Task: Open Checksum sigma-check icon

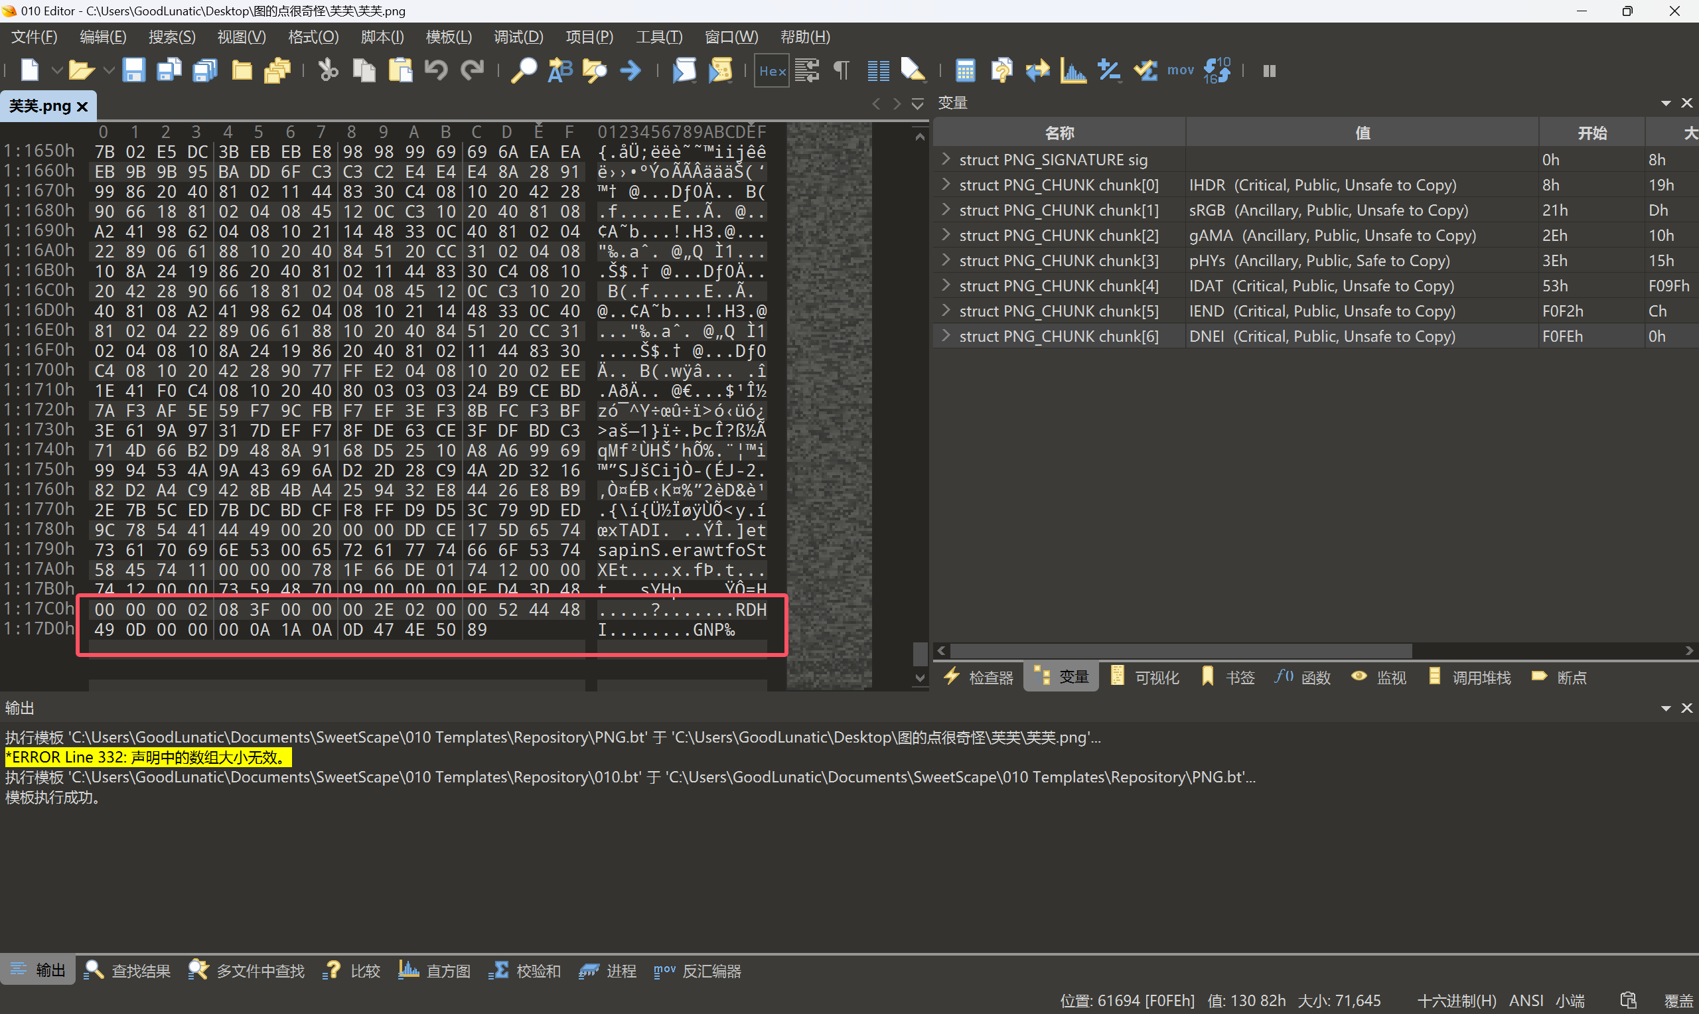Action: (1145, 70)
